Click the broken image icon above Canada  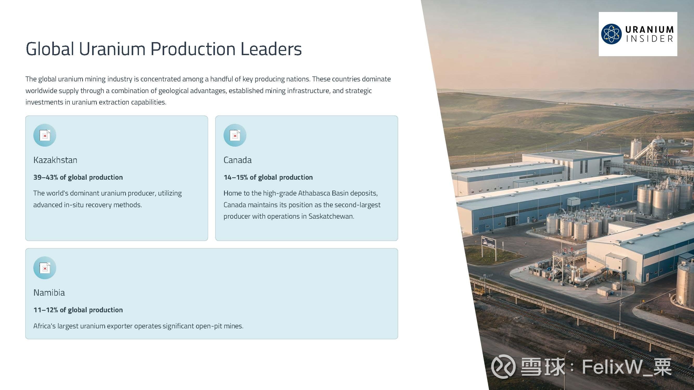(x=235, y=135)
